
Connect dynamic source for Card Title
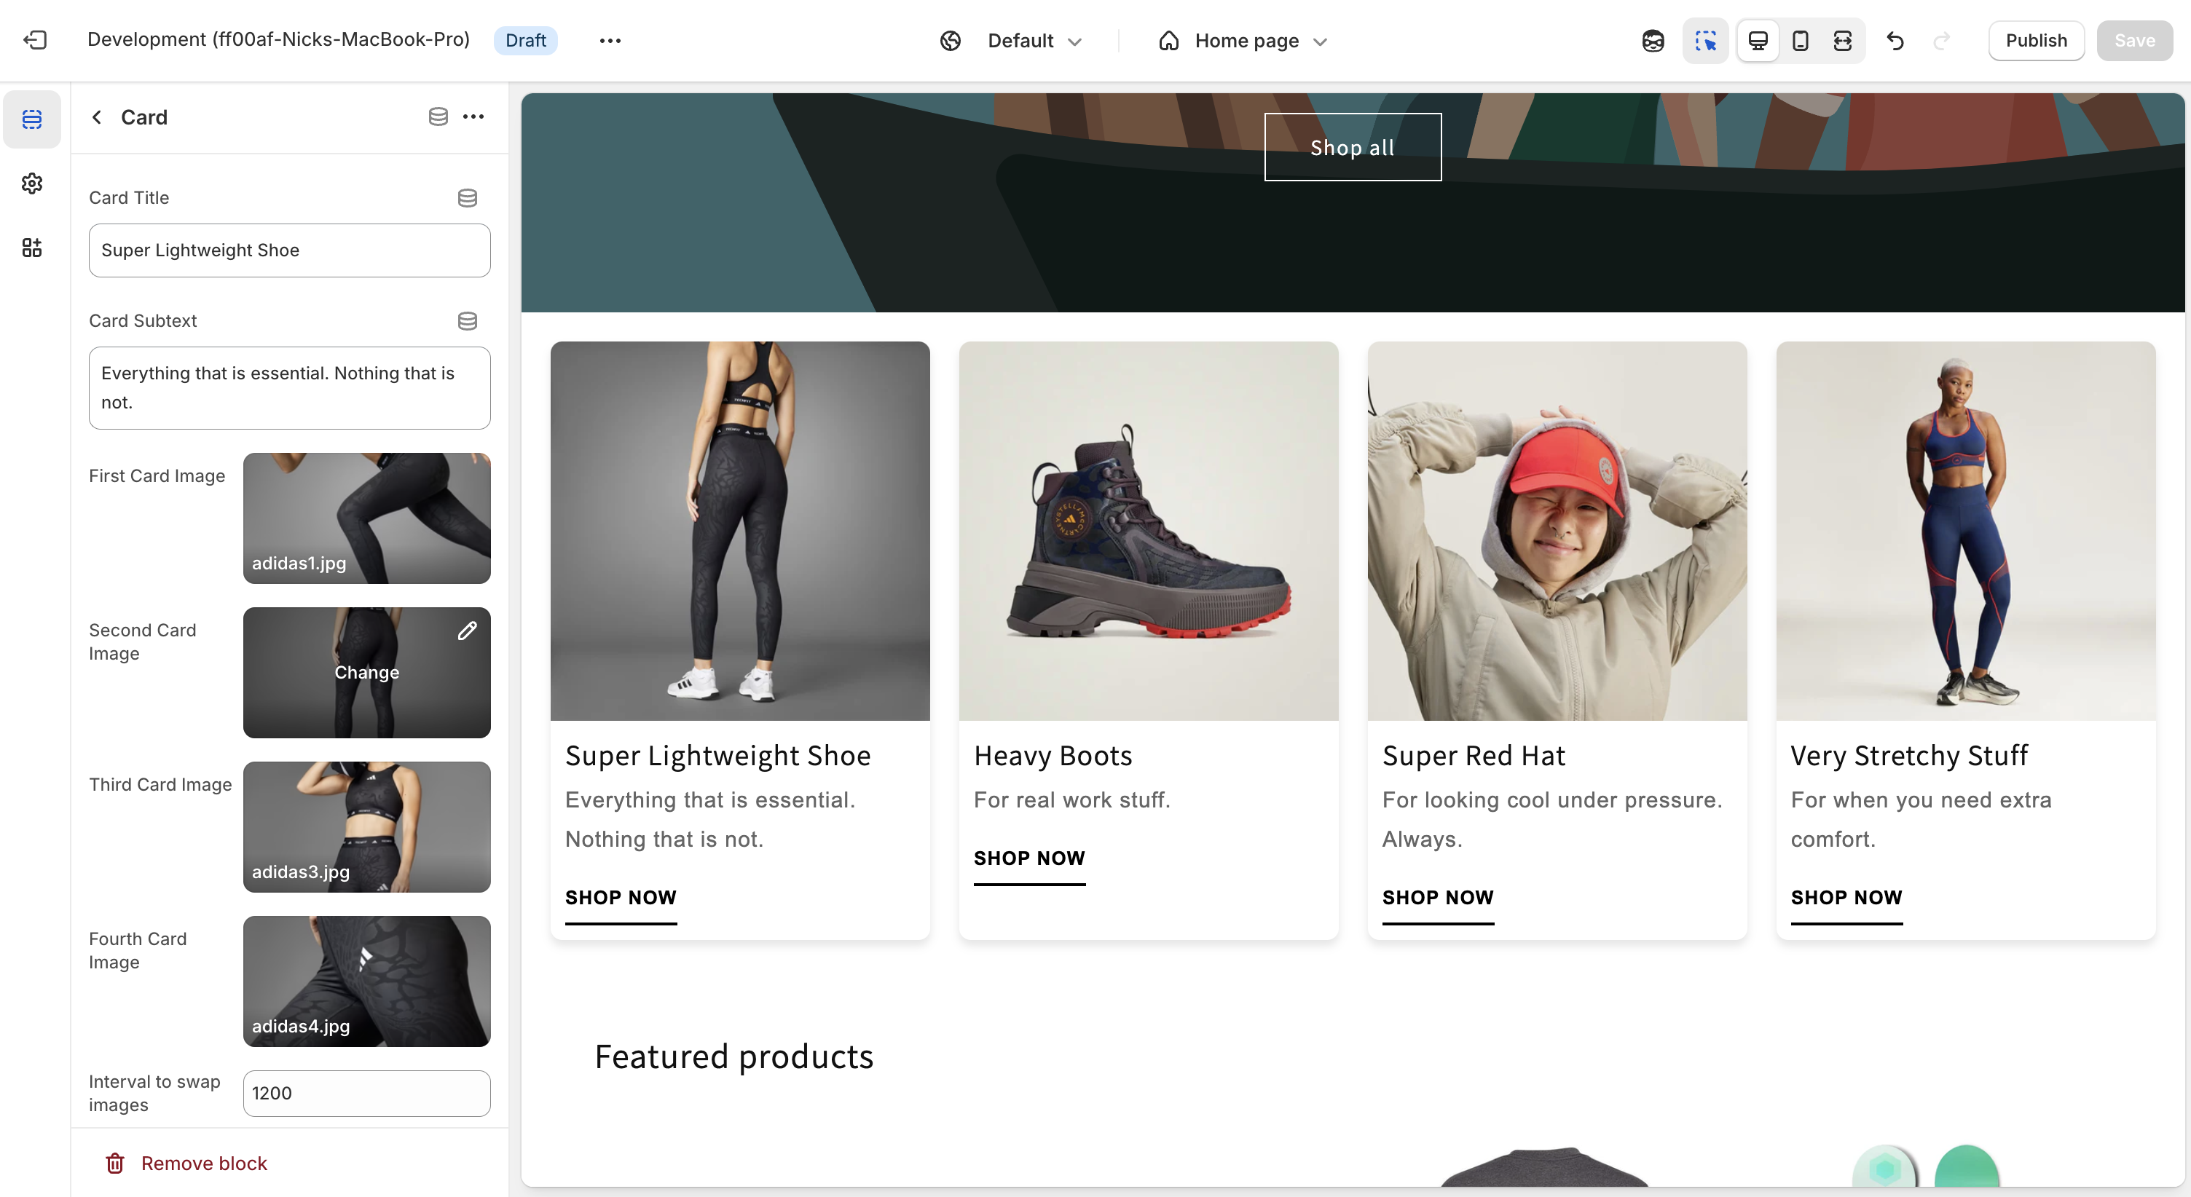(467, 198)
